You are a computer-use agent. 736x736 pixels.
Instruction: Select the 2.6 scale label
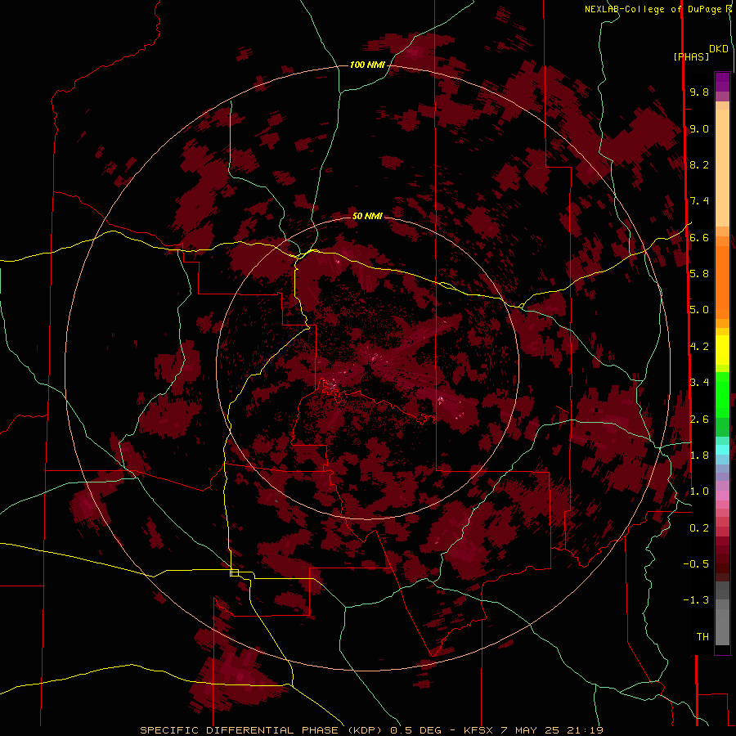(x=699, y=420)
